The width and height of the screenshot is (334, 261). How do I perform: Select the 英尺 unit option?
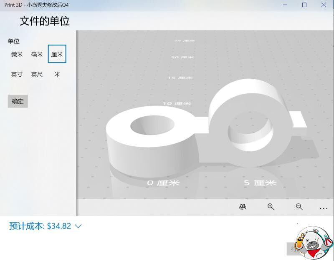coord(37,74)
